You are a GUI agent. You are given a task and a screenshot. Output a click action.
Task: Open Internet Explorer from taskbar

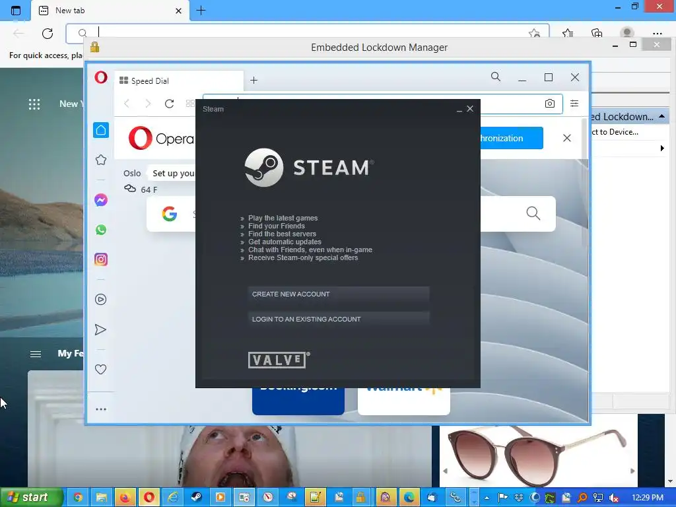172,498
